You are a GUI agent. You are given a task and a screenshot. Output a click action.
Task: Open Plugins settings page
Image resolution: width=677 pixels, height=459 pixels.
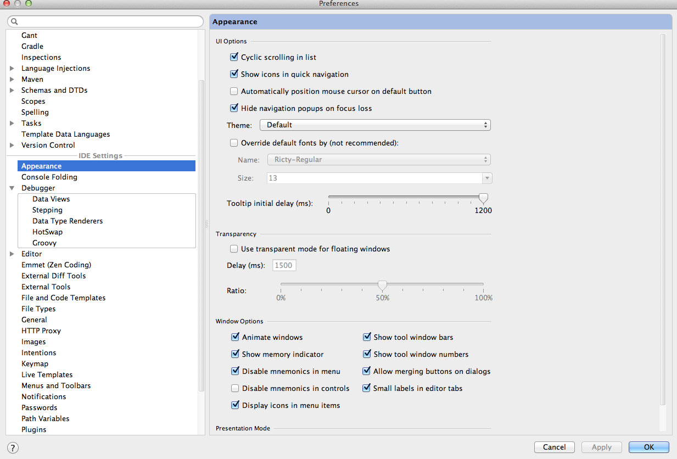(33, 429)
